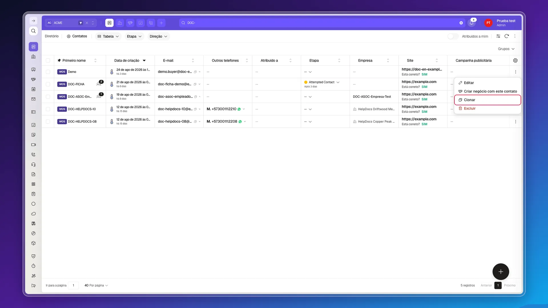Open the filter sliders icon in toolbar
548x308 pixels.
point(498,36)
